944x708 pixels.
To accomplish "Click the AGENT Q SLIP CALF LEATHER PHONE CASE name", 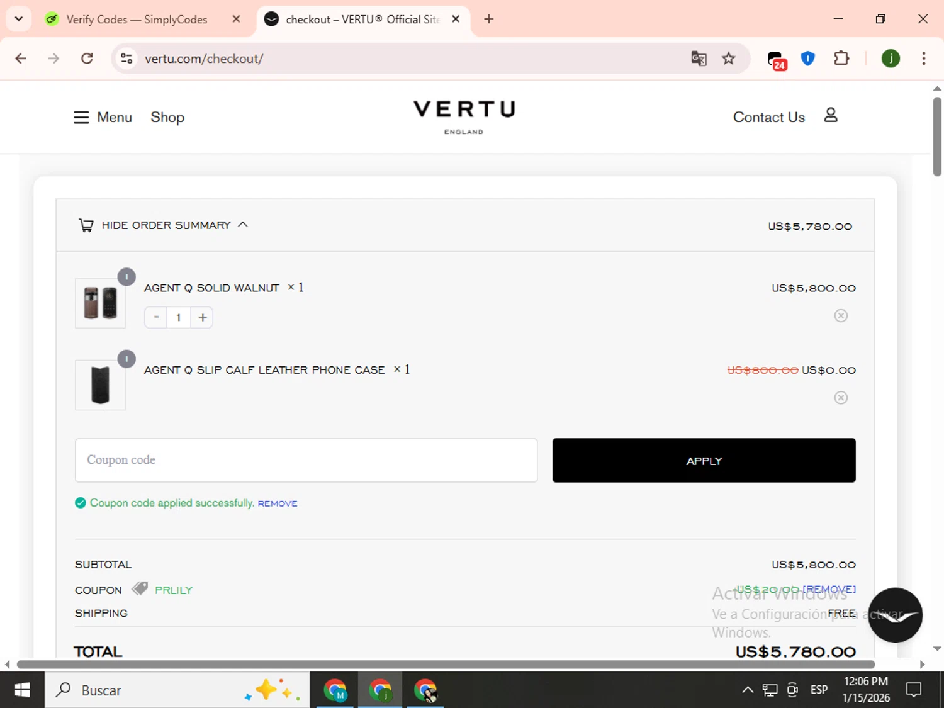I will tap(264, 370).
